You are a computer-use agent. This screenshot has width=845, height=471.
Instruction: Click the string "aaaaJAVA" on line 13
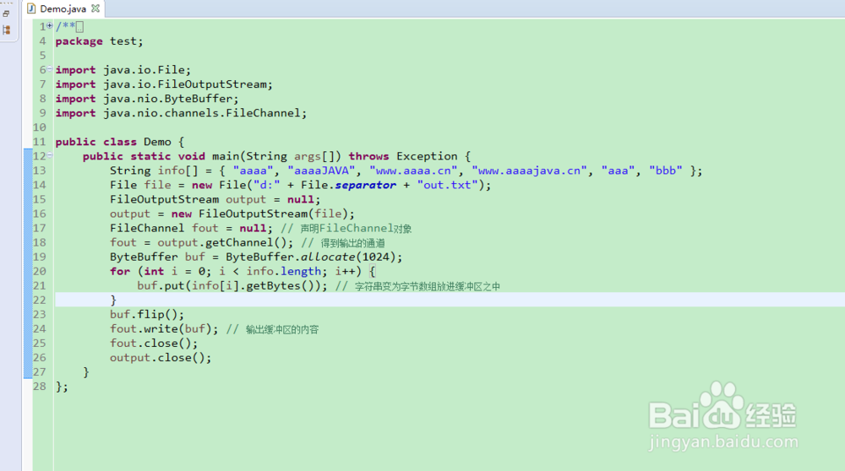click(321, 171)
